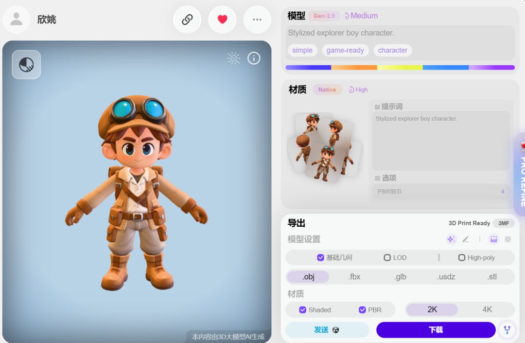Click the fork icon beside 下载
The width and height of the screenshot is (525, 343).
coord(507,330)
